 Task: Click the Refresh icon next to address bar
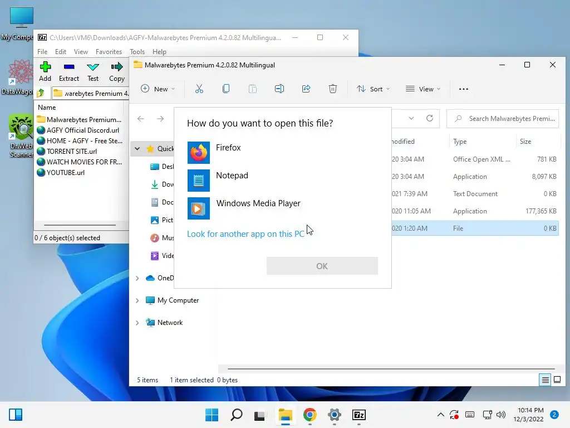430,118
